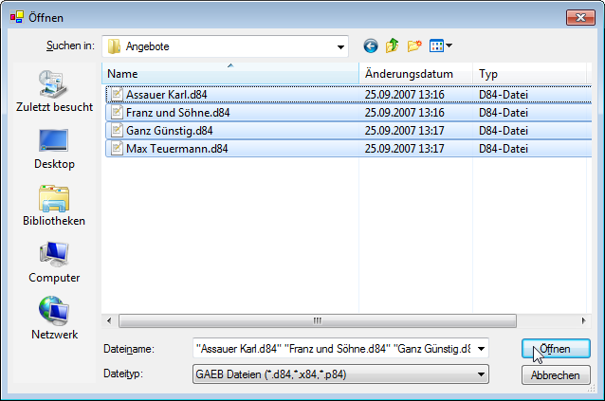Click the Assauer Karl.d84 file icon
This screenshot has width=605, height=401.
pos(117,95)
